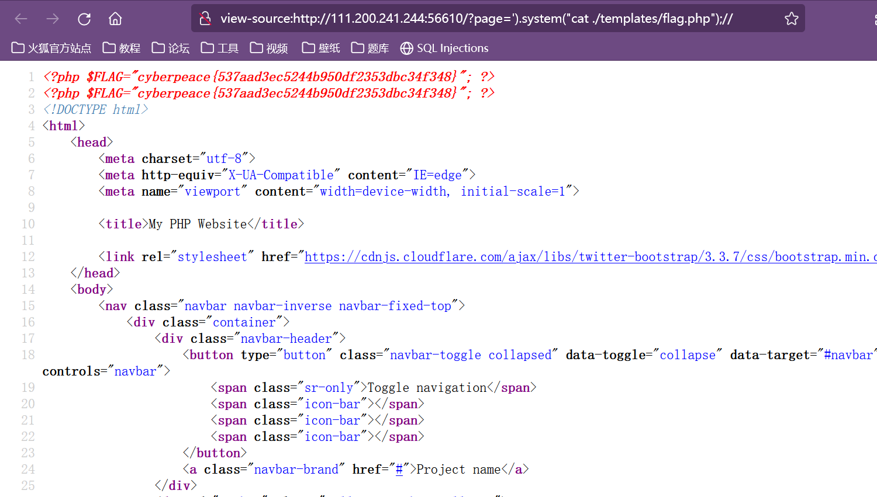Open the 题库 bookmark folder
The image size is (877, 497).
370,48
